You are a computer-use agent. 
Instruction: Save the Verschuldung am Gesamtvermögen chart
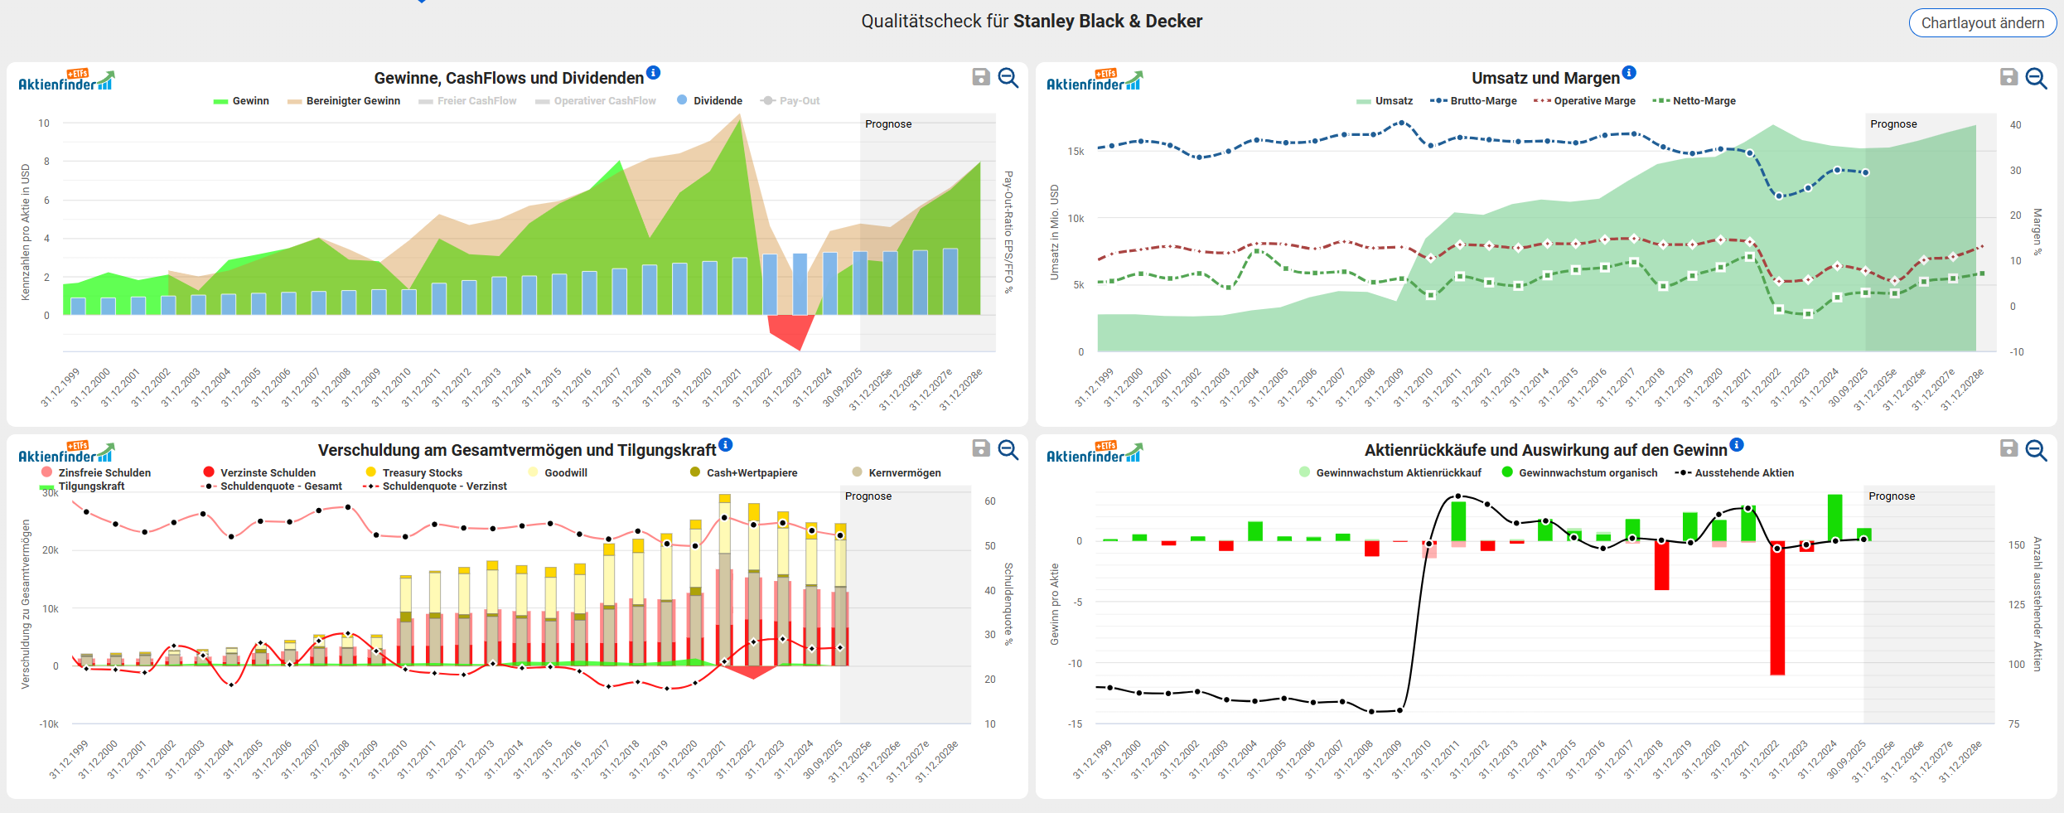click(x=980, y=449)
